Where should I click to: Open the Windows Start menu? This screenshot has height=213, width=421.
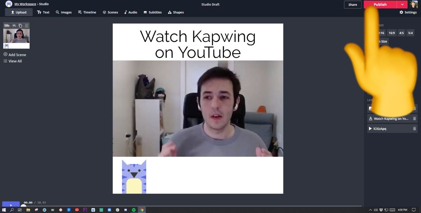click(x=4, y=210)
